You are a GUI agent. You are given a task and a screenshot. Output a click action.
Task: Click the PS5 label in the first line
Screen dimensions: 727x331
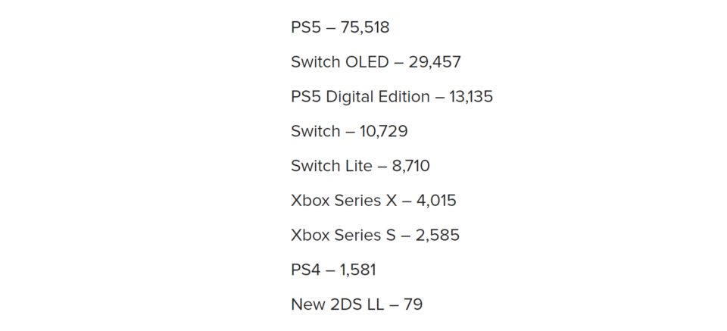coord(305,28)
